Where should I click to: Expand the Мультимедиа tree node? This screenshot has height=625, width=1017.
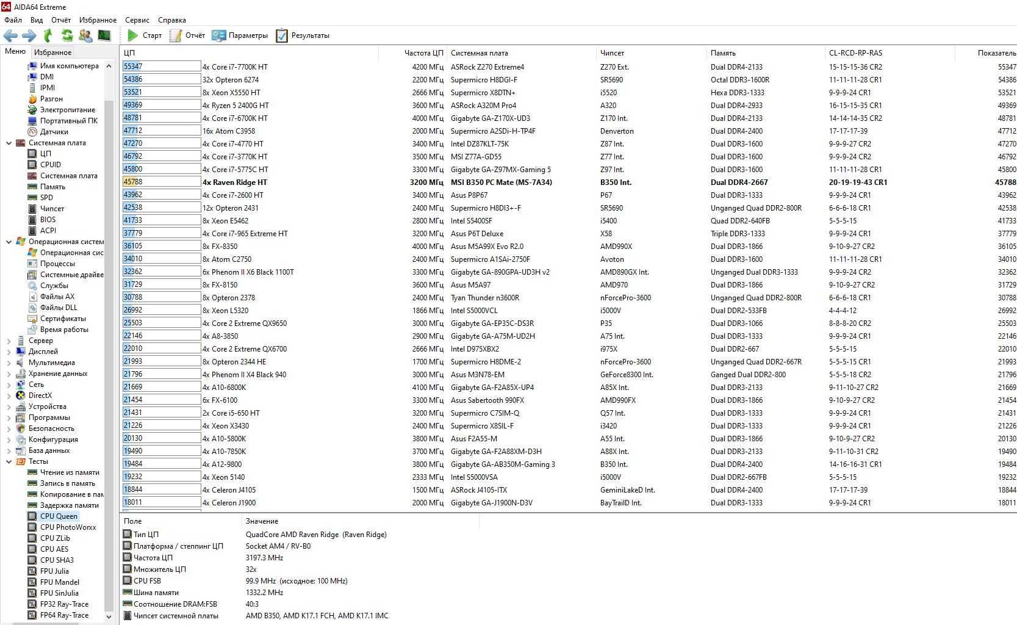9,363
